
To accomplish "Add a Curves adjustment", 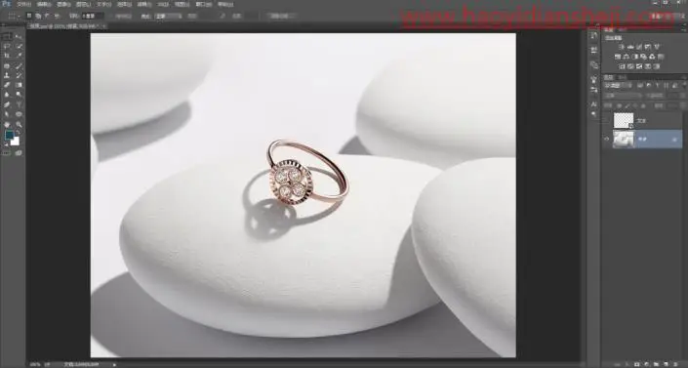I will point(639,47).
